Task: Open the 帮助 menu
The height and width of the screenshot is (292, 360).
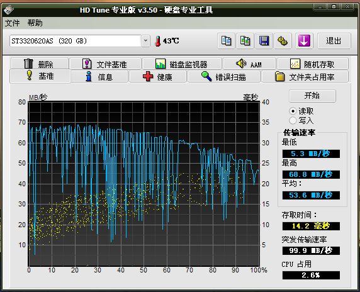Action: click(x=35, y=23)
